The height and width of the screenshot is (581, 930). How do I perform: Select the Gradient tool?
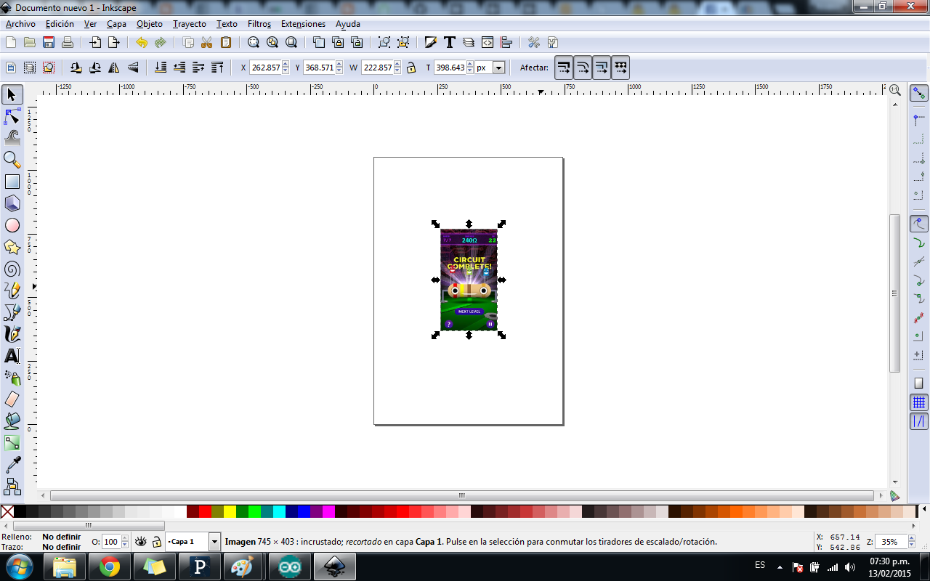12,443
